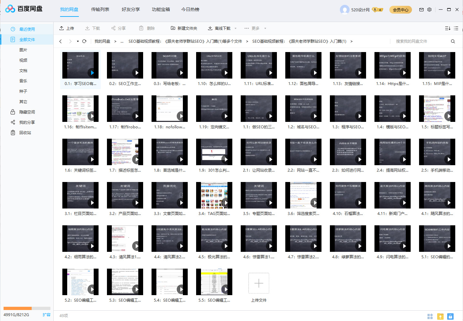This screenshot has height=321, width=463.
Task: Click the 扩容 expand storage link
Action: [47, 315]
